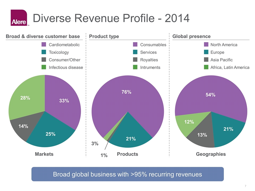Click the purple North America legend swatch
Image resolution: width=255 pixels, height=191 pixels.
(x=206, y=45)
